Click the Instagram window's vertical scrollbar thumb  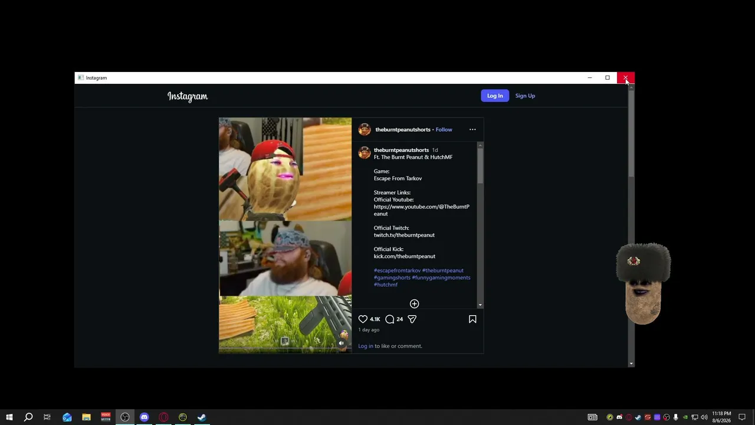(x=631, y=133)
